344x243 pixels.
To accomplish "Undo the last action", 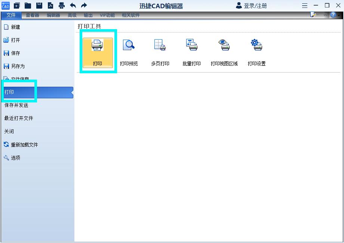I will (73, 6).
